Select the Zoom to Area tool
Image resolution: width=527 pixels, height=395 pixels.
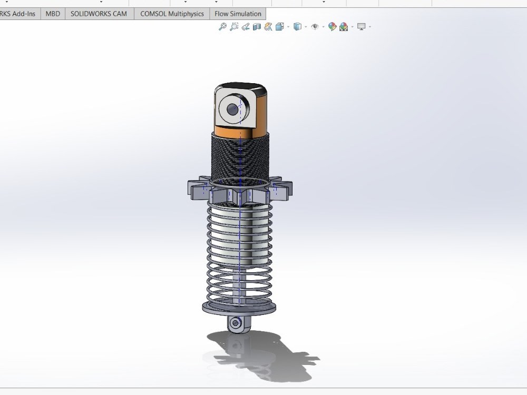coord(233,26)
